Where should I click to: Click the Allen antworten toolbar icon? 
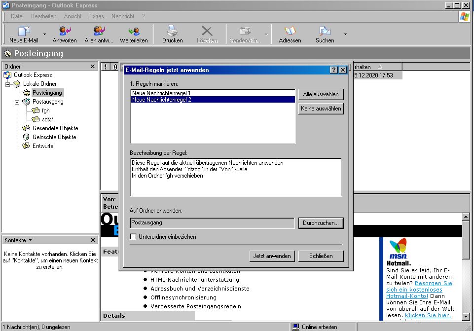click(x=99, y=31)
